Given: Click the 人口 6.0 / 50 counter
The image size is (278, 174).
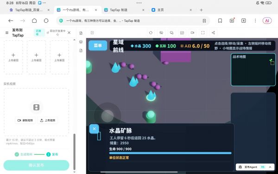Looking at the screenshot, I should tap(195, 46).
